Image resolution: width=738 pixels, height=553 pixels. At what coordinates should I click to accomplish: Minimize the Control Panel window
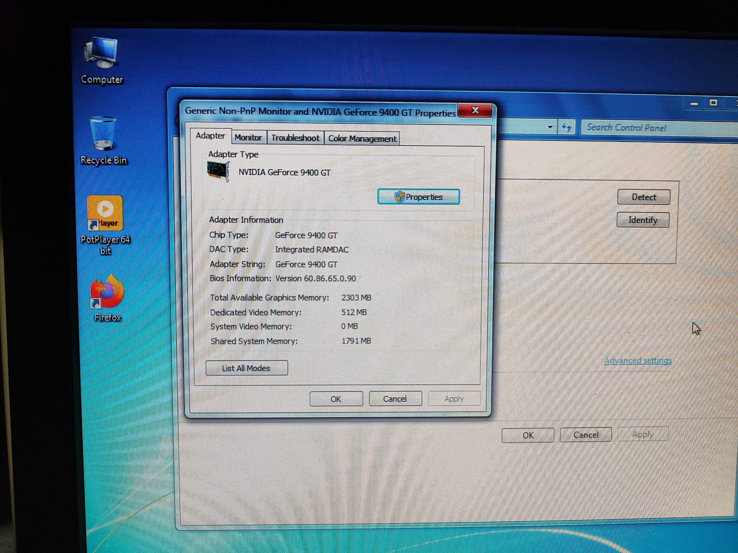coord(694,104)
